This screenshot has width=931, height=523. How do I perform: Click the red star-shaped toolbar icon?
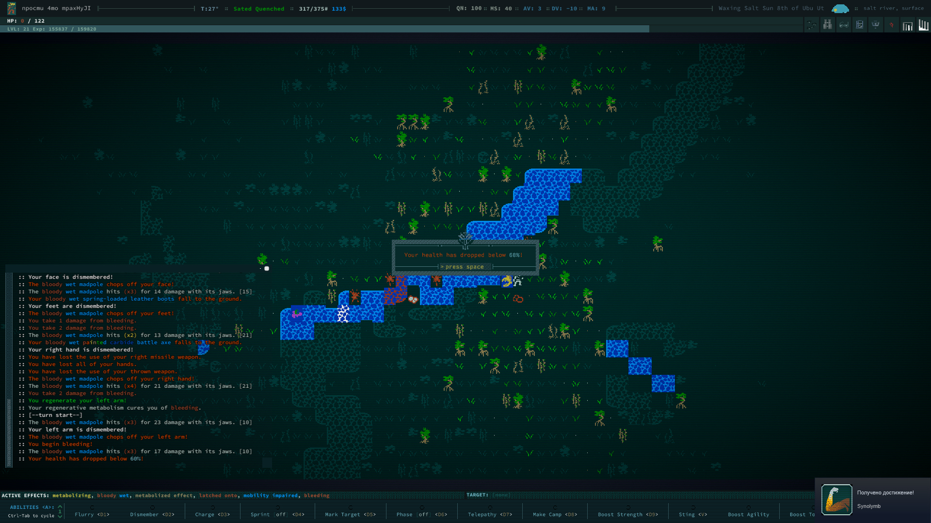coord(891,25)
